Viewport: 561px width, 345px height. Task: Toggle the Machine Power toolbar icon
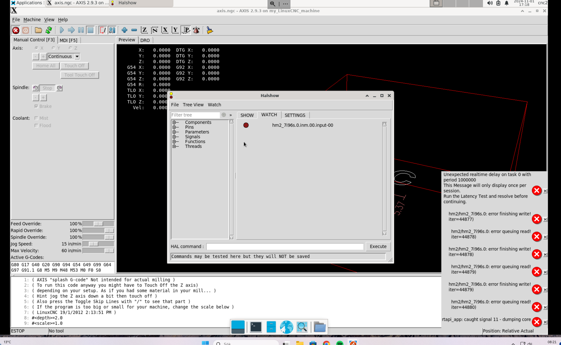coord(26,30)
